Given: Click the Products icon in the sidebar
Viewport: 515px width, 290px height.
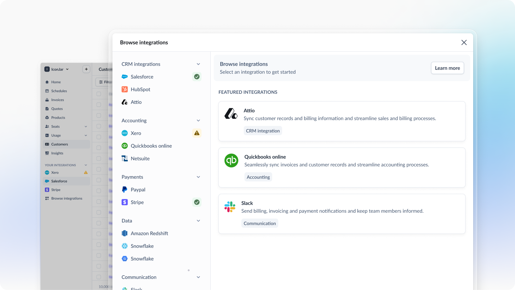Looking at the screenshot, I should click(47, 118).
